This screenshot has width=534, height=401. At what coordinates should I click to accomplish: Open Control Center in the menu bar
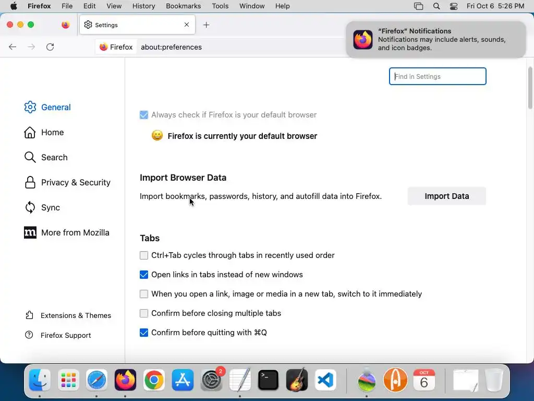tap(454, 6)
